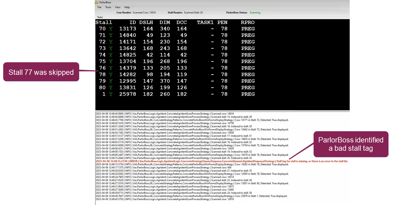
Task: Select log line 'Cow: 14171 in Stall: 72'
Action: click(192, 120)
